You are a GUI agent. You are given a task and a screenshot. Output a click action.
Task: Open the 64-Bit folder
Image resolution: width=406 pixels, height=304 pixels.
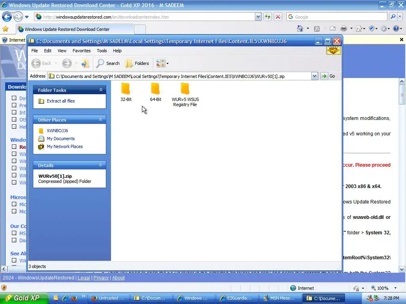click(155, 92)
